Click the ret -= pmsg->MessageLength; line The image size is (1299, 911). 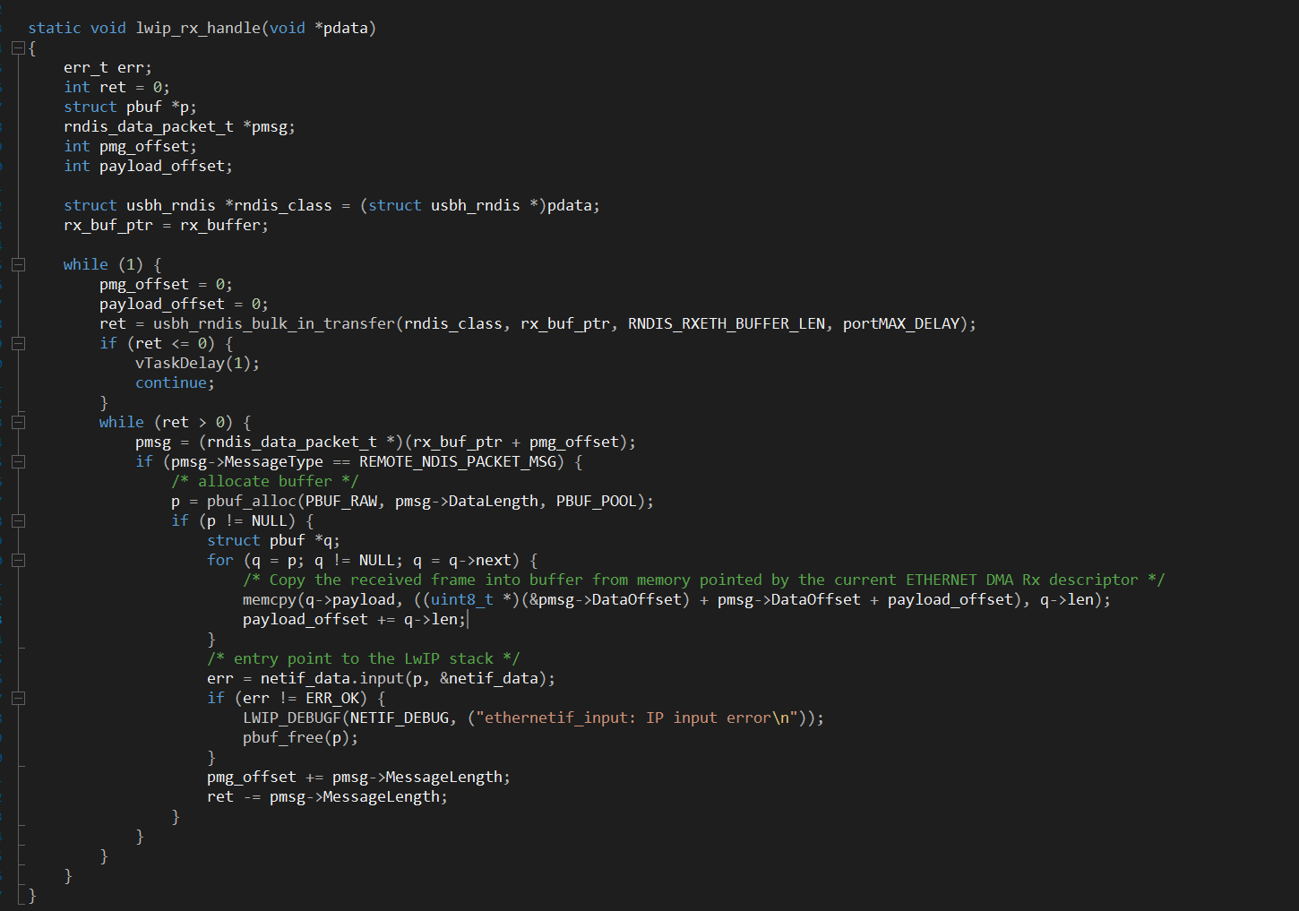tap(327, 796)
